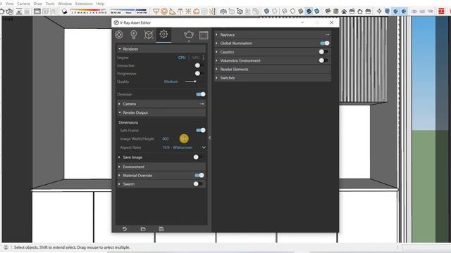Expand the Switches section

tap(273, 78)
